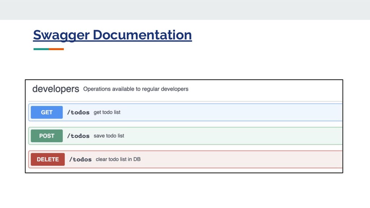
Task: Expand the 'save todo list' operation row
Action: pyautogui.click(x=185, y=136)
